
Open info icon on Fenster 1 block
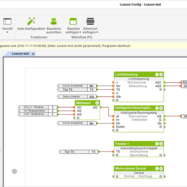[161, 144]
